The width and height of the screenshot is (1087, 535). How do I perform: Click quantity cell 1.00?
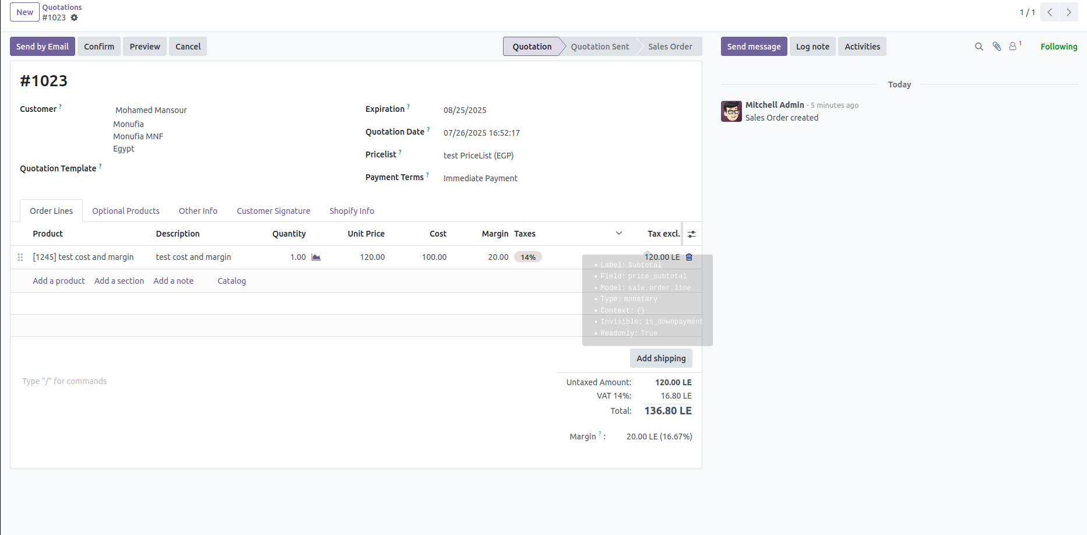(x=298, y=257)
